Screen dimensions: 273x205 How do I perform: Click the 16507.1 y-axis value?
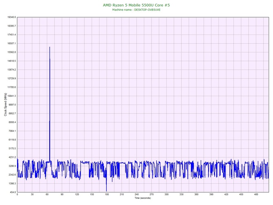click(x=12, y=43)
